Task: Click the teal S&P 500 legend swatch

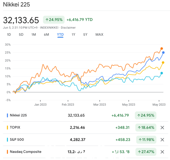Action: [7, 140]
